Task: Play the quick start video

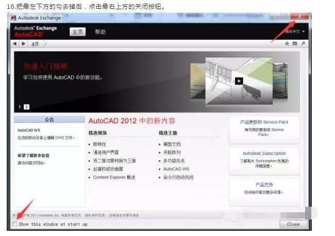Action: (239, 81)
